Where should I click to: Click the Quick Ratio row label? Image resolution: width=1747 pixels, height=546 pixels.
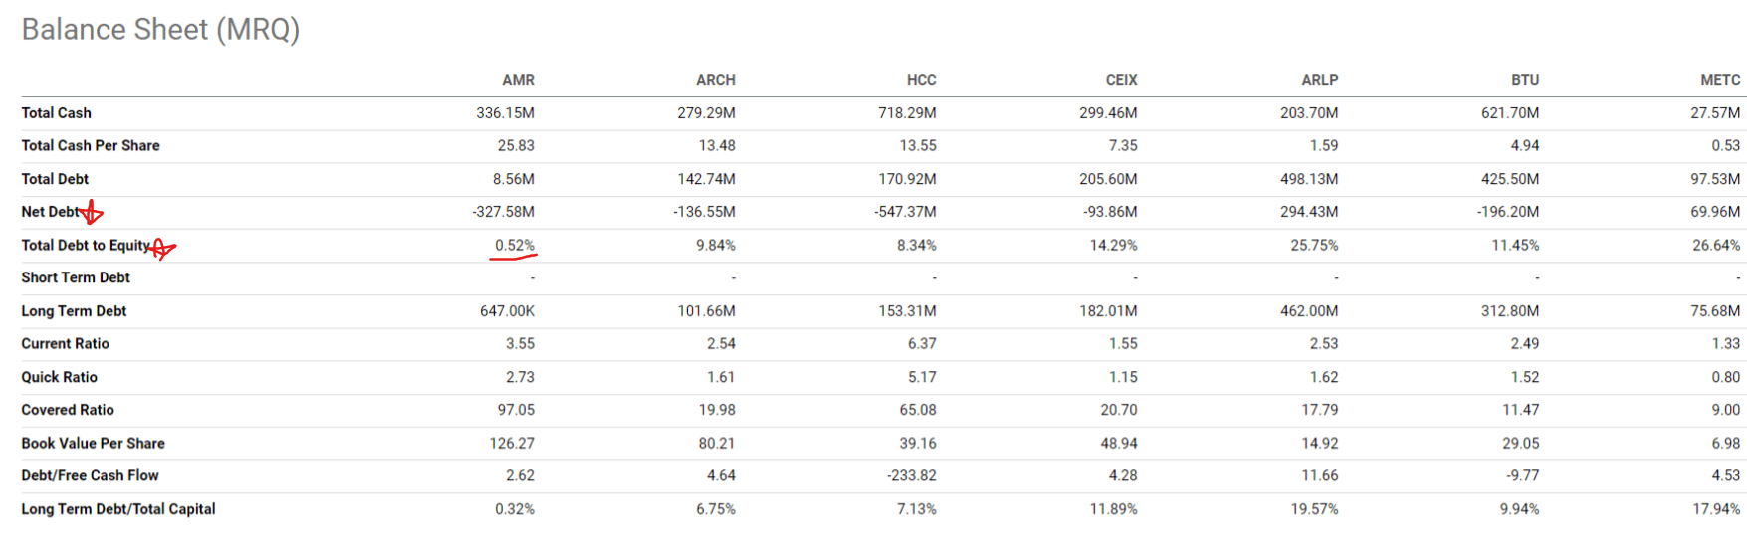pyautogui.click(x=59, y=377)
